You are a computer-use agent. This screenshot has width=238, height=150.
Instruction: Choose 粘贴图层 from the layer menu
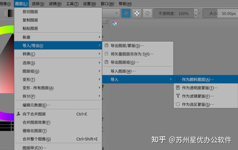point(58,28)
